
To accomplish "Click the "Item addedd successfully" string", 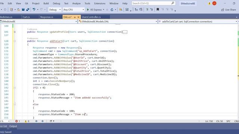I will 92,98.
